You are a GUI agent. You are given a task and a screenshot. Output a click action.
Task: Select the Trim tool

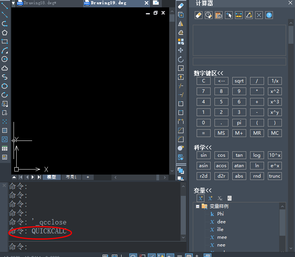(181, 86)
